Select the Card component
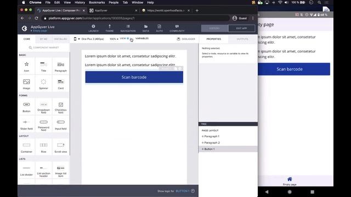This screenshot has width=351, height=197. pos(61,84)
